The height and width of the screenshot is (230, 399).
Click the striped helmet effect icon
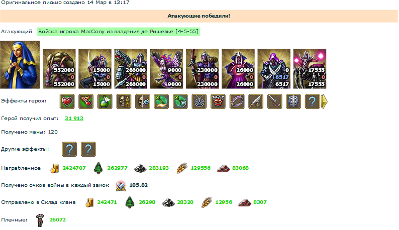293,101
